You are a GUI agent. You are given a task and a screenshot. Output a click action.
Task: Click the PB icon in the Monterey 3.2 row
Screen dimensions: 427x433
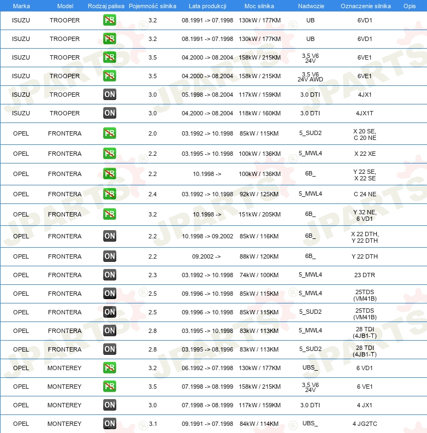[110, 367]
